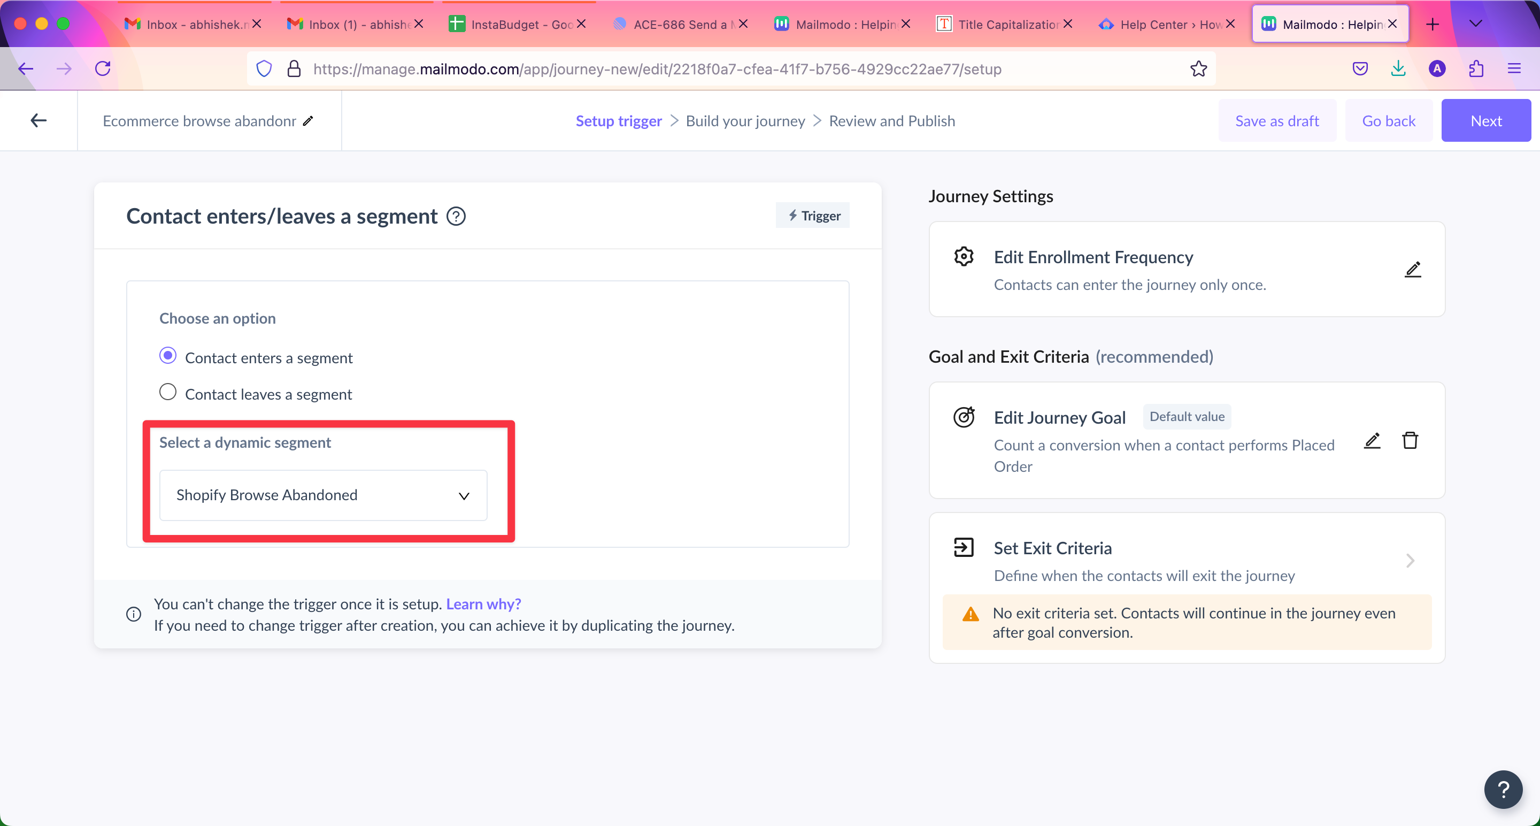
Task: Click the Ecommerce browse abandonr title
Action: pyautogui.click(x=199, y=121)
